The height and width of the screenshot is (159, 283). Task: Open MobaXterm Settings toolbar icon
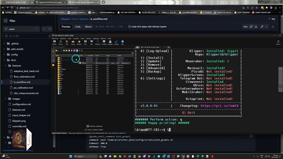tap(116, 42)
